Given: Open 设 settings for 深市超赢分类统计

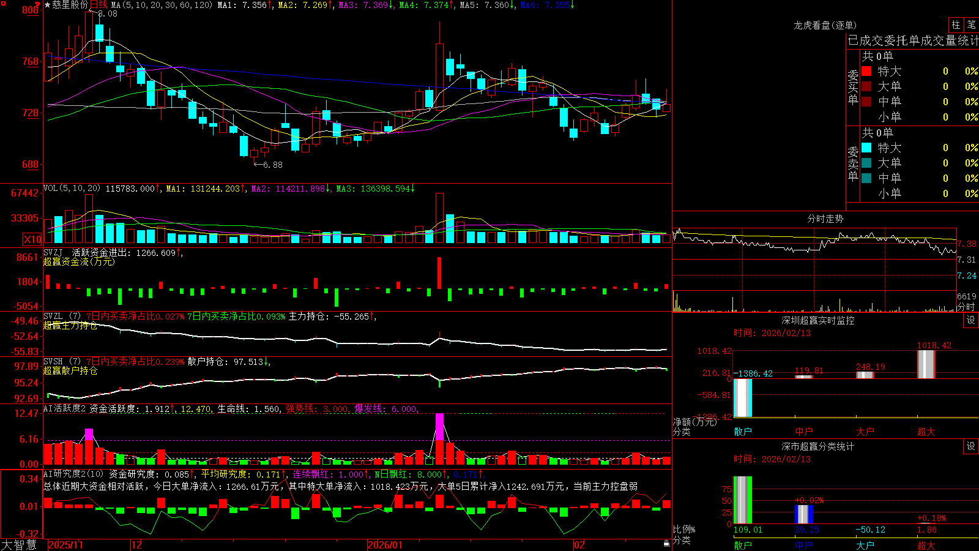Looking at the screenshot, I should (971, 446).
